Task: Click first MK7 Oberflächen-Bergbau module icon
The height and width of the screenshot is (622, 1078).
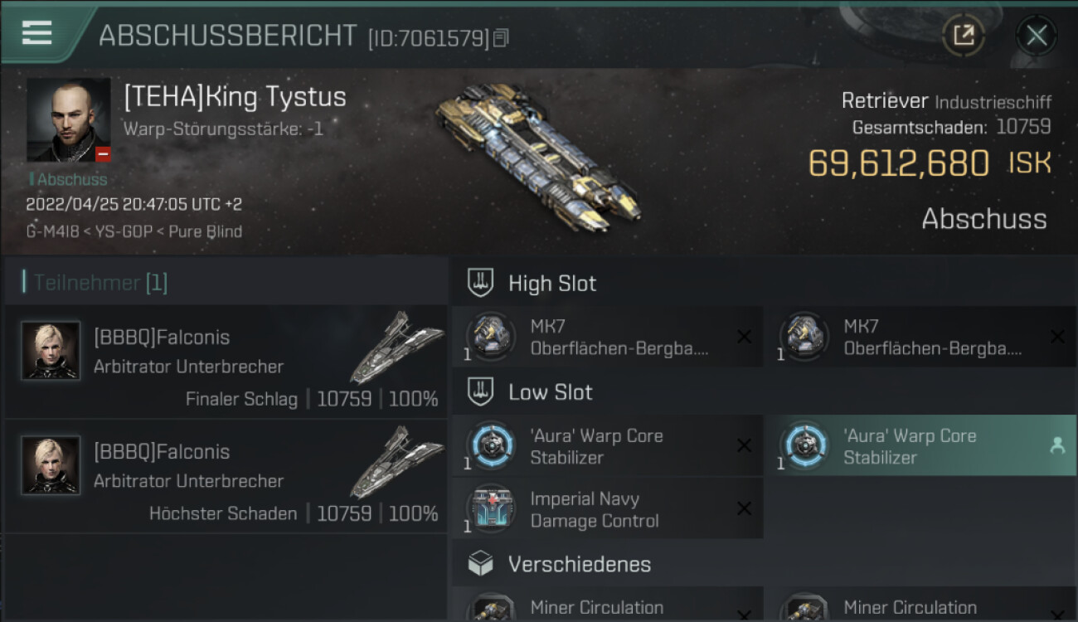Action: click(491, 336)
